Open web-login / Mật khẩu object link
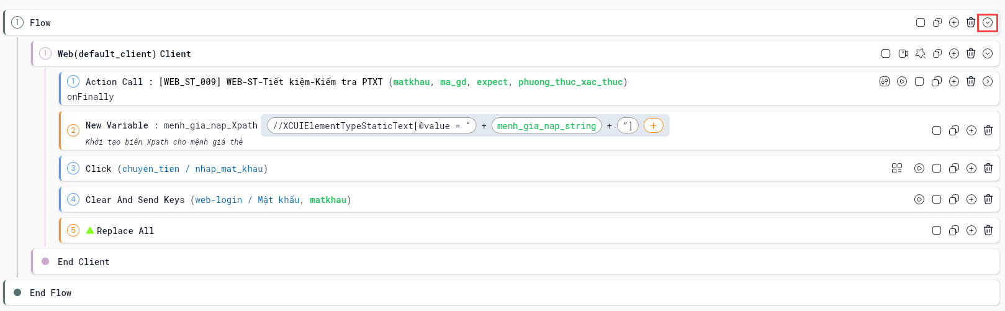The height and width of the screenshot is (311, 1005). tap(247, 200)
